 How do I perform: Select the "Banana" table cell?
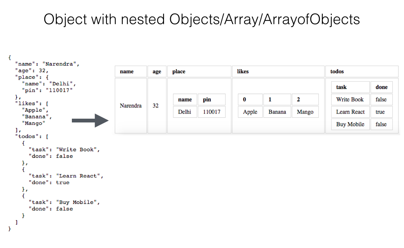(x=277, y=112)
